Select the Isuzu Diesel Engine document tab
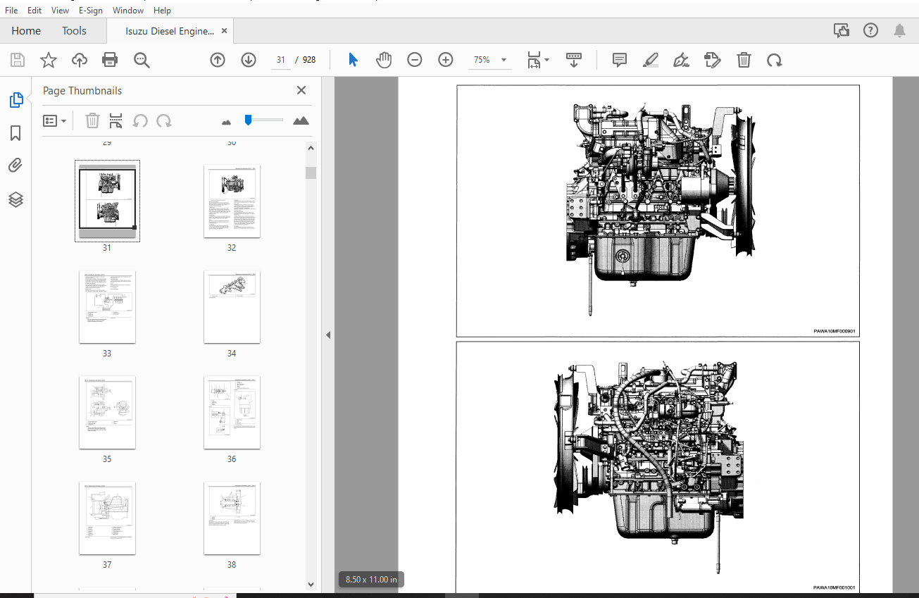Viewport: 919px width, 598px height. tap(170, 31)
